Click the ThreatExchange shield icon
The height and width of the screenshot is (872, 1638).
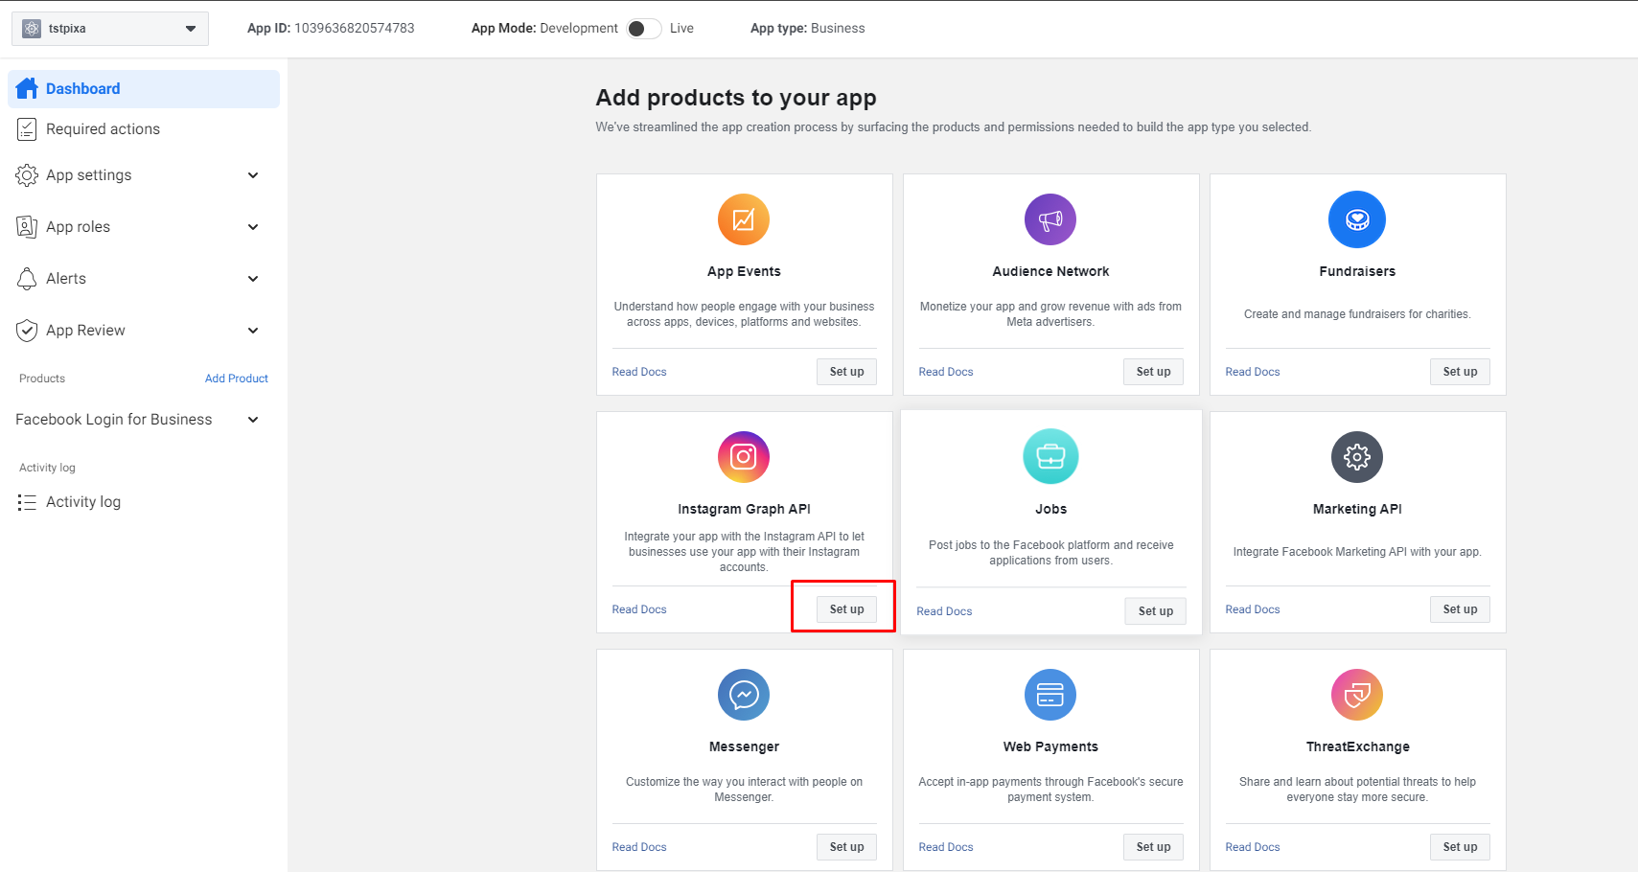tap(1357, 694)
